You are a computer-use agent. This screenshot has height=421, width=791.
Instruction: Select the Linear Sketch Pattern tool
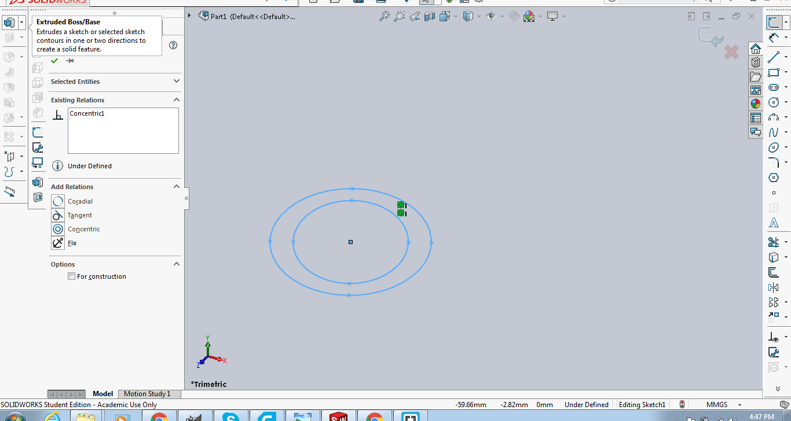point(774,302)
